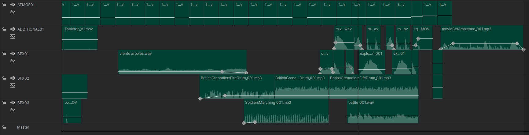Lock the SFX01 track
529x135 pixels.
pos(4,54)
